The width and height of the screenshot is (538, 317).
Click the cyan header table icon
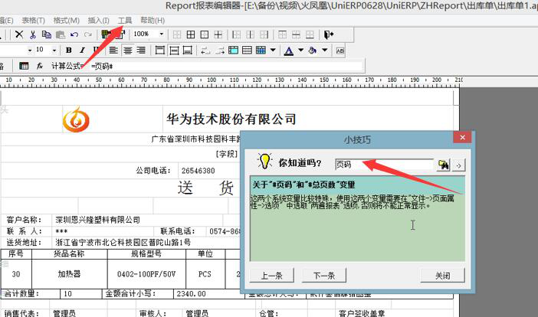(x=233, y=51)
